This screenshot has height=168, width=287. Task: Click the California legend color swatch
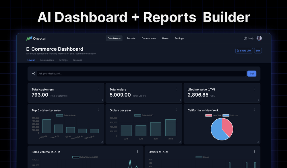click(226, 115)
